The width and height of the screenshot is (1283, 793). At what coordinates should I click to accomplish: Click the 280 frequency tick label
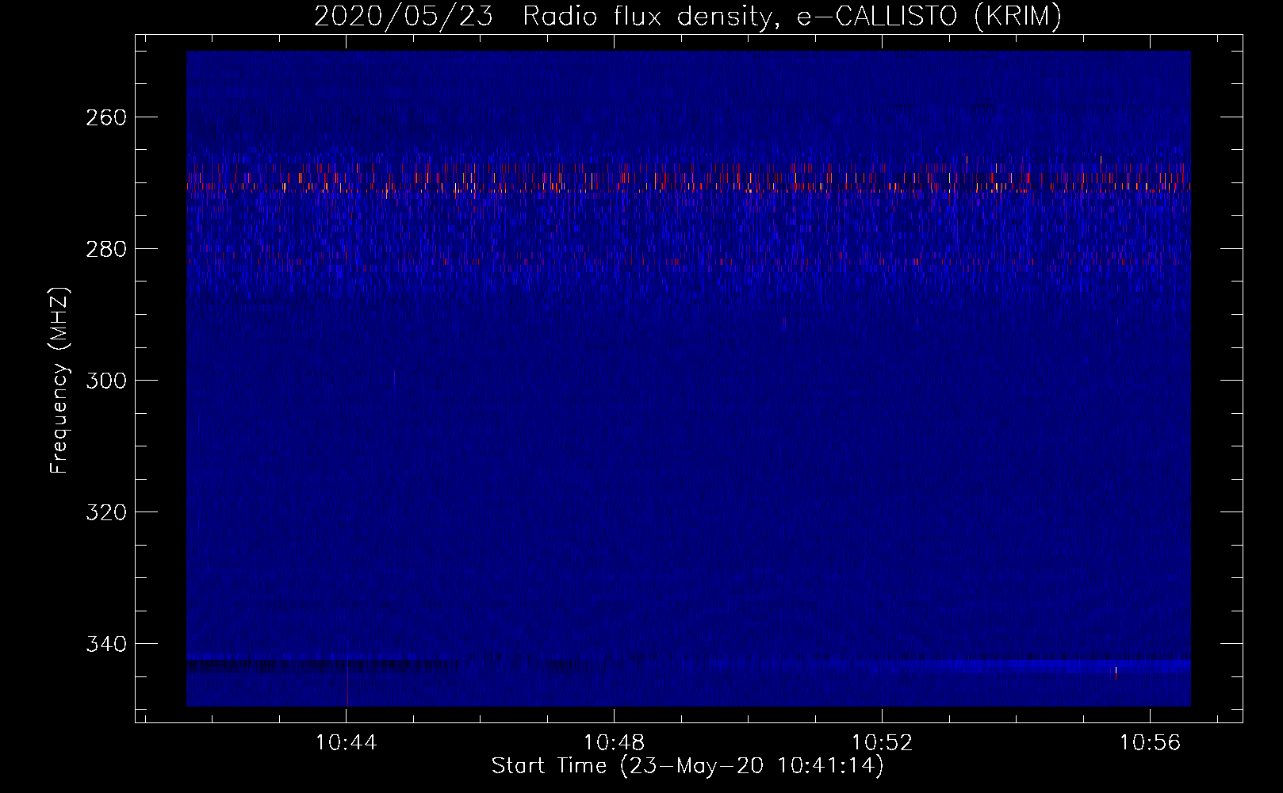105,249
